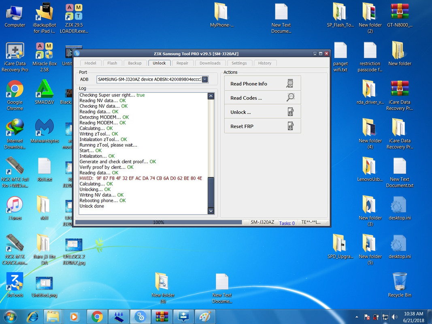Open the Windows Start menu
The image size is (432, 324).
point(10,317)
